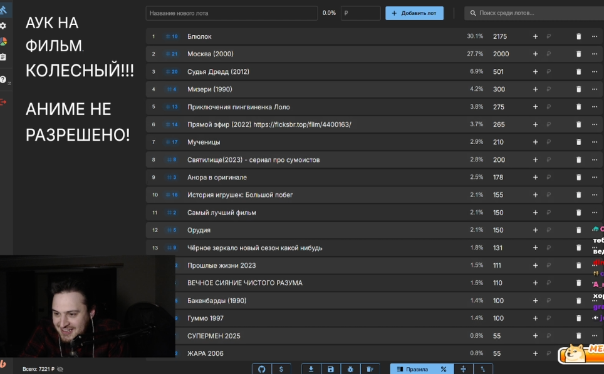Delete the Судья Дредд (2012) lot
Viewport: 604px width, 374px height.
click(578, 71)
